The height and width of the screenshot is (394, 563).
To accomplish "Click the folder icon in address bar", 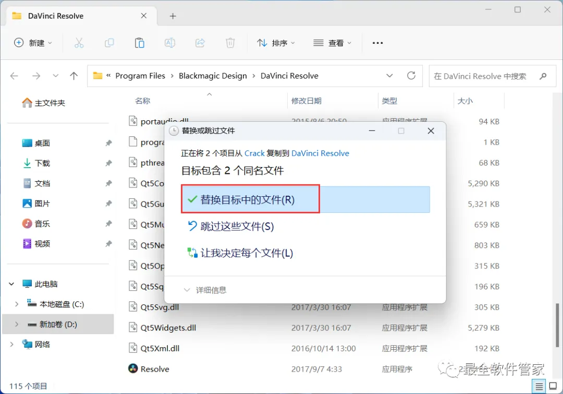I will click(97, 75).
